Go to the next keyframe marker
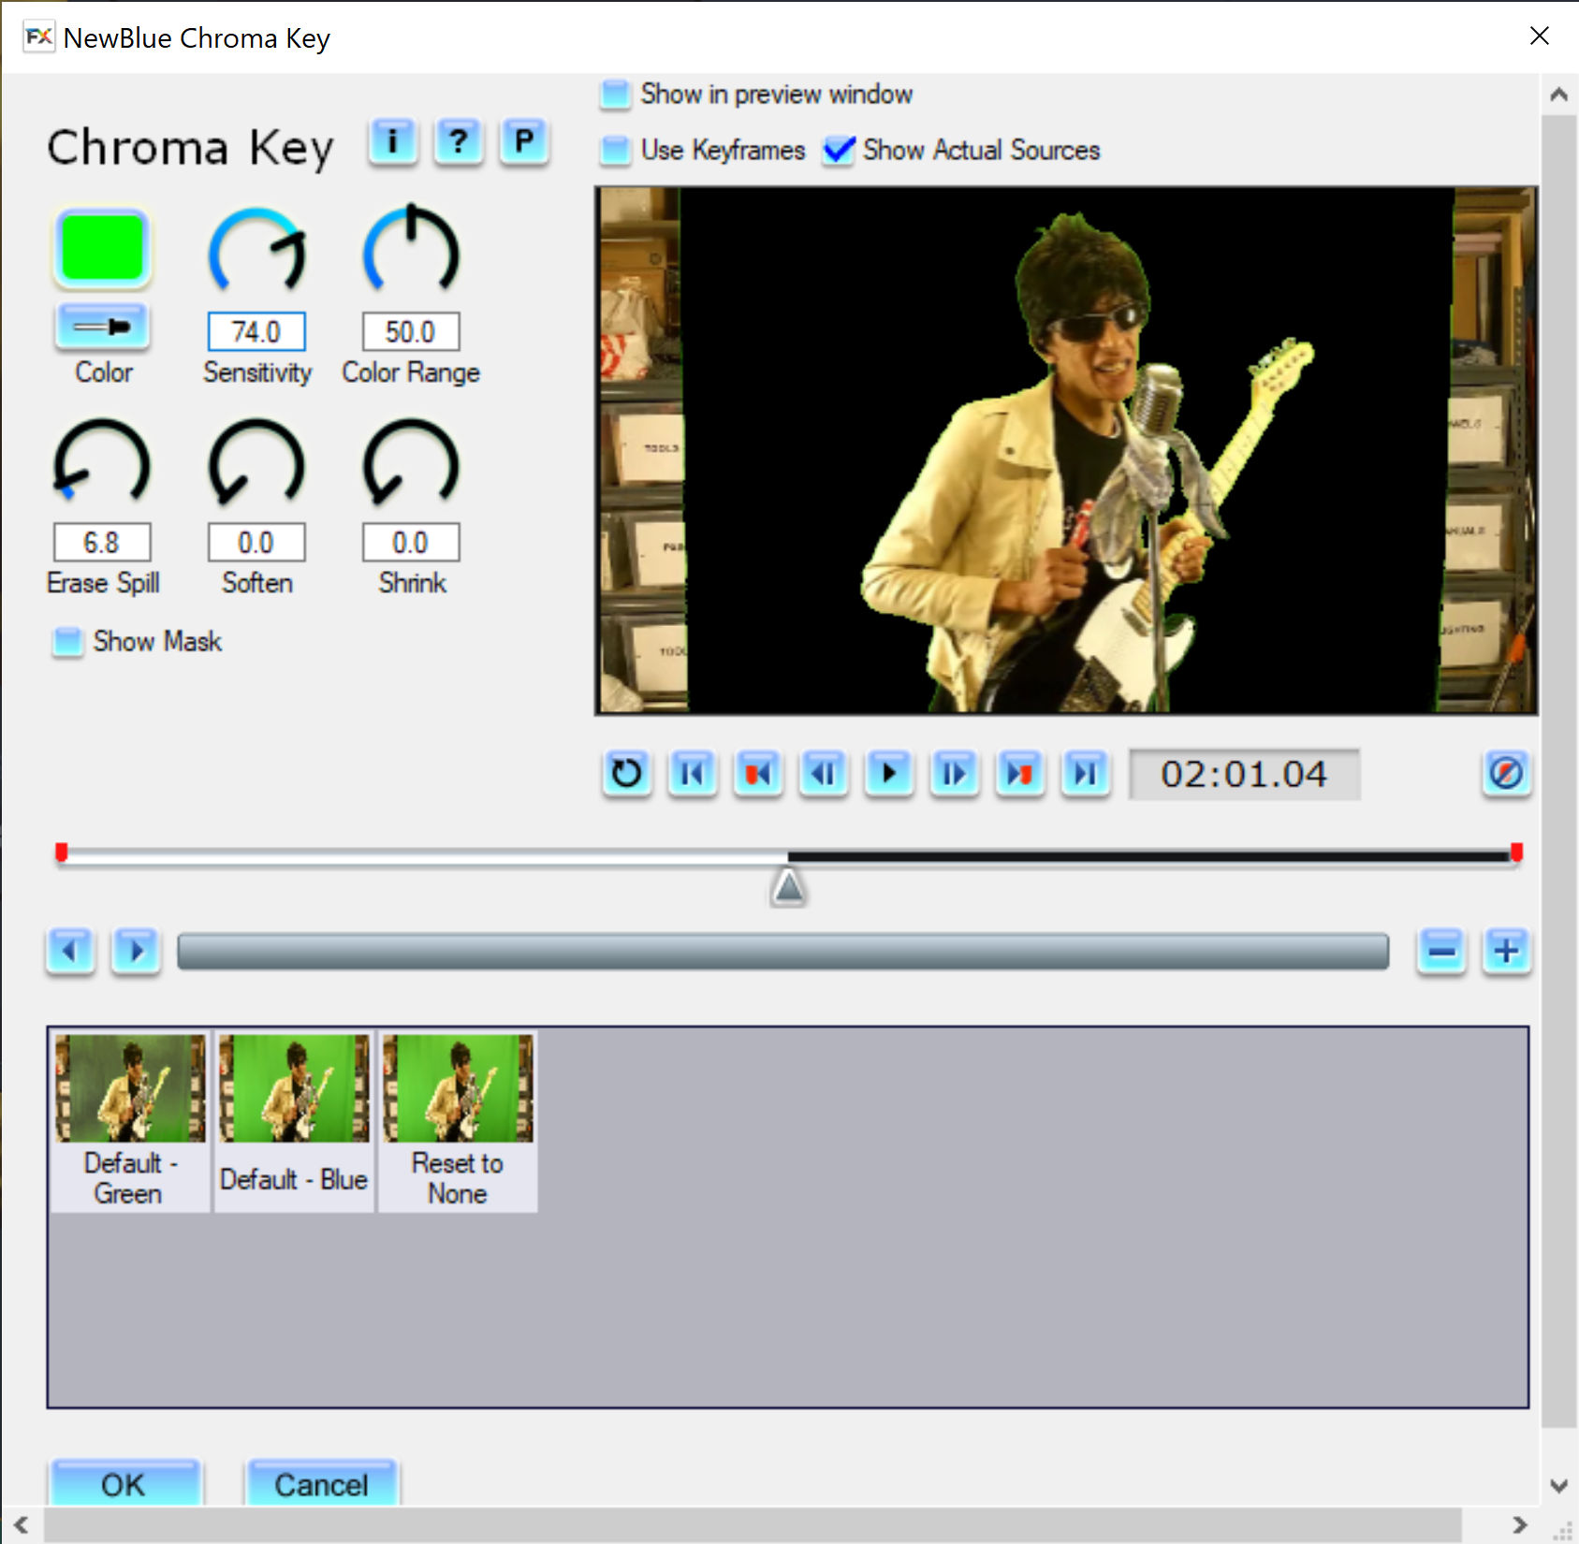 click(x=1020, y=774)
